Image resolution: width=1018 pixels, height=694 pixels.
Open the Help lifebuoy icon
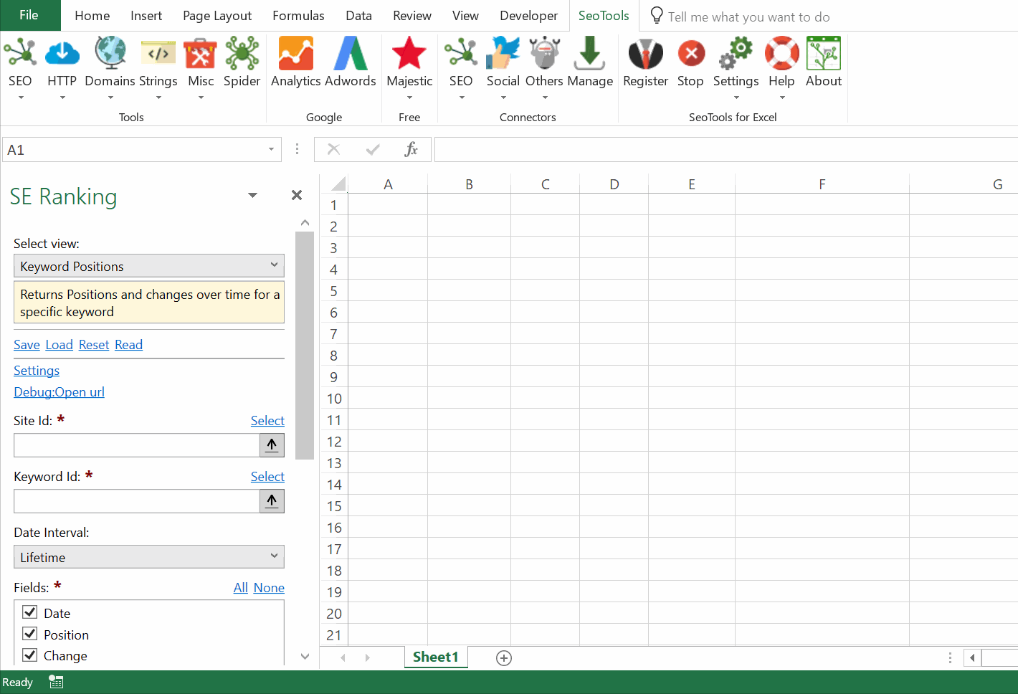tap(781, 54)
